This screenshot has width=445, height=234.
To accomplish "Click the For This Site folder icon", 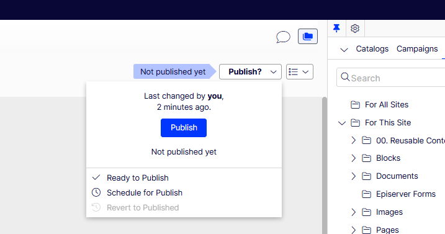I will click(x=355, y=123).
